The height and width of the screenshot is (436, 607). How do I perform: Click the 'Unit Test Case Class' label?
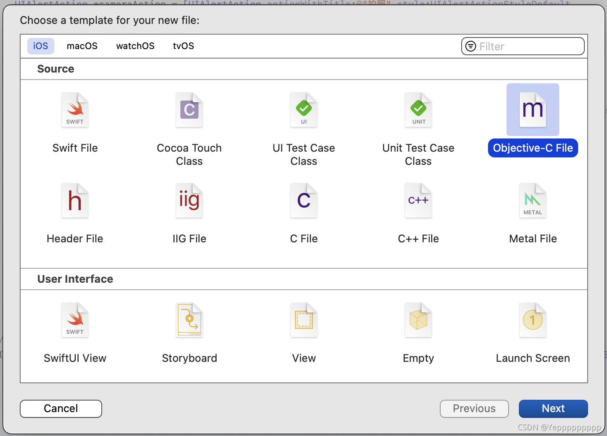coord(418,155)
